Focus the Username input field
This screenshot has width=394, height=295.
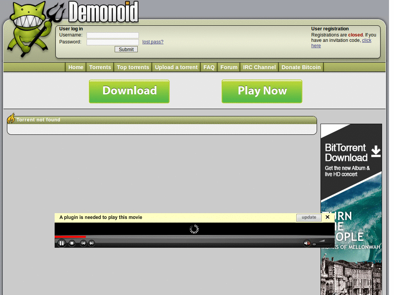coord(113,35)
